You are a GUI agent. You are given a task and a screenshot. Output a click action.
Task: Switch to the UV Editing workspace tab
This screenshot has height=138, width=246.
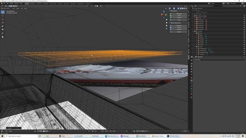46,3
